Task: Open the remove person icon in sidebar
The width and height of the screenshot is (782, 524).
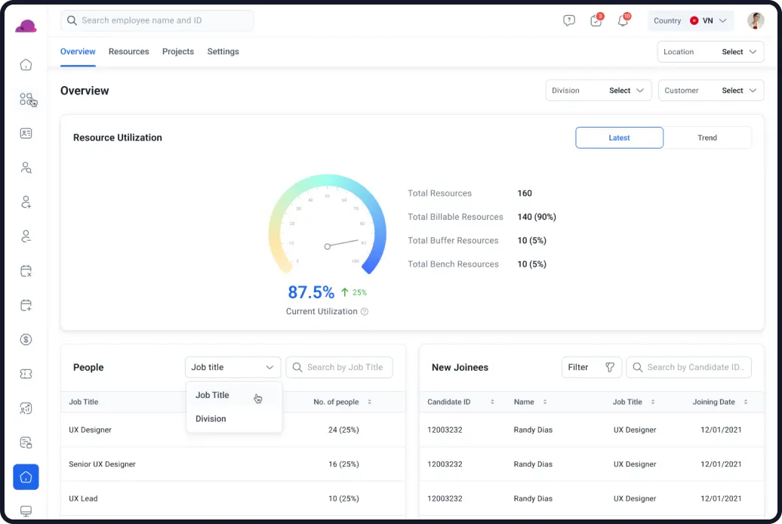Action: coord(26,236)
